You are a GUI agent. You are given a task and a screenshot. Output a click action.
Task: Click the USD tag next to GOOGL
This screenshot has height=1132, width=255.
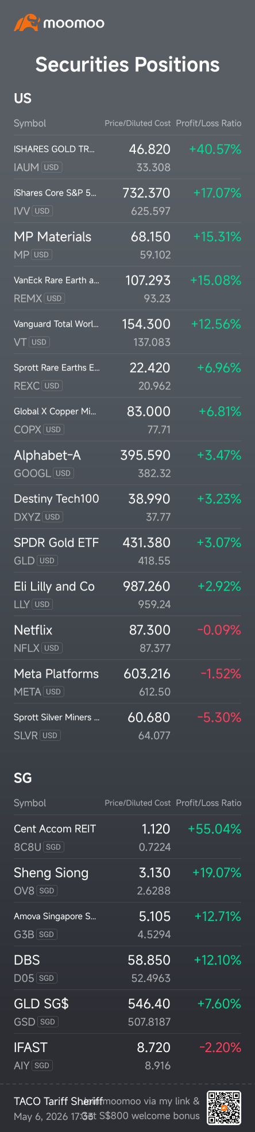pyautogui.click(x=63, y=473)
